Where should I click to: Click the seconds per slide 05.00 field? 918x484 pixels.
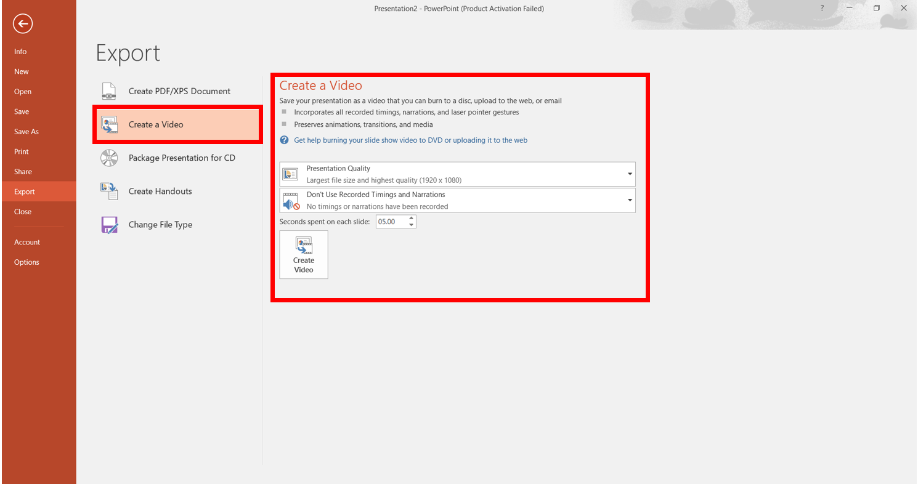(x=391, y=222)
